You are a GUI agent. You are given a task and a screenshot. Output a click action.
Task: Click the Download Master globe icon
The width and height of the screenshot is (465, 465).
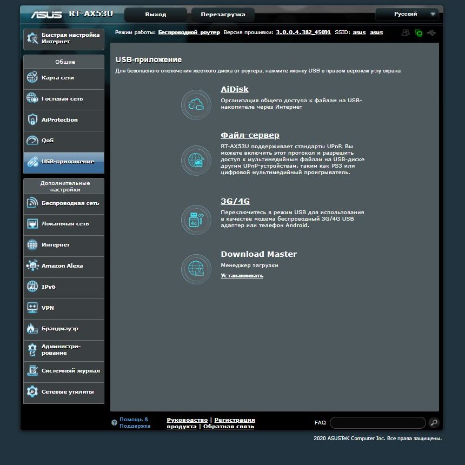pos(196,269)
